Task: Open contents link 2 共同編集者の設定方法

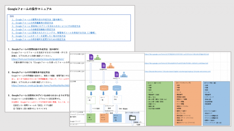Action: [x=33, y=23]
